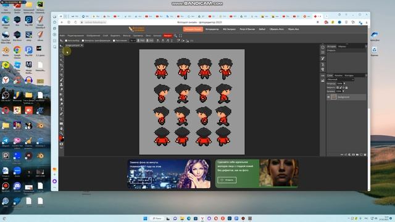This screenshot has width=395, height=222.
Task: Click the orange Фотошоп Онлайн button
Action: tap(193, 29)
